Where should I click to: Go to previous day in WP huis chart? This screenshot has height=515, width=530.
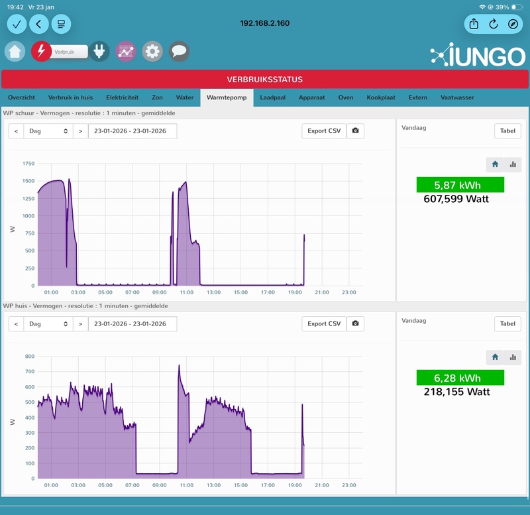click(16, 323)
